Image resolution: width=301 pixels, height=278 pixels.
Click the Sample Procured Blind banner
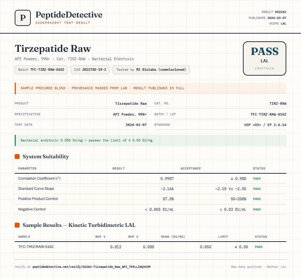click(x=150, y=88)
